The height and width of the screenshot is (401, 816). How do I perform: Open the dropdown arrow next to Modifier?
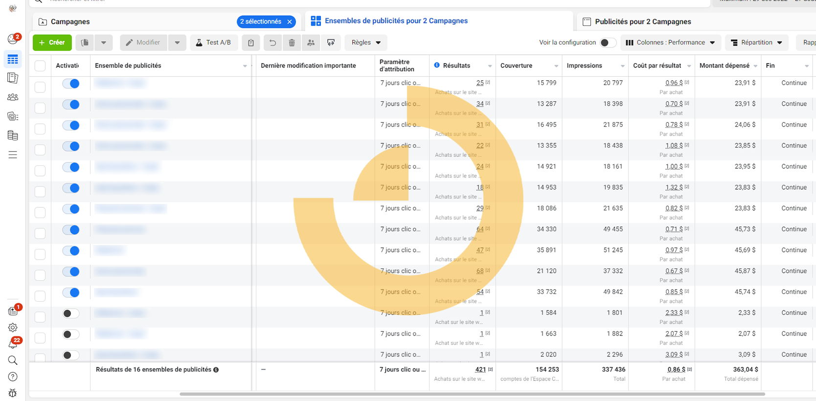pos(177,43)
